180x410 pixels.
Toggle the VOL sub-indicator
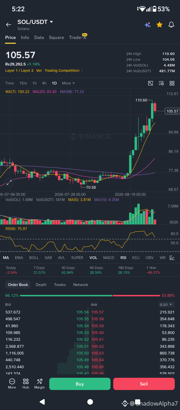(93, 258)
